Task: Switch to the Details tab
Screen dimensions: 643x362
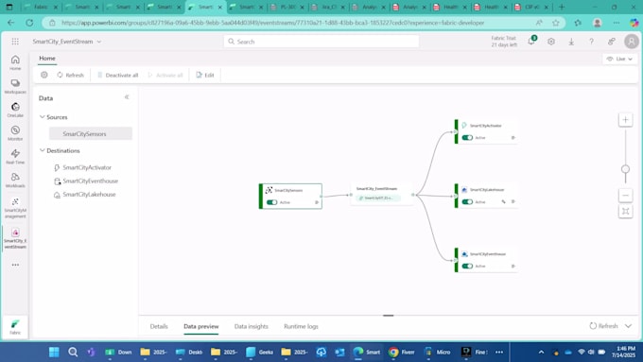Action: pyautogui.click(x=159, y=326)
